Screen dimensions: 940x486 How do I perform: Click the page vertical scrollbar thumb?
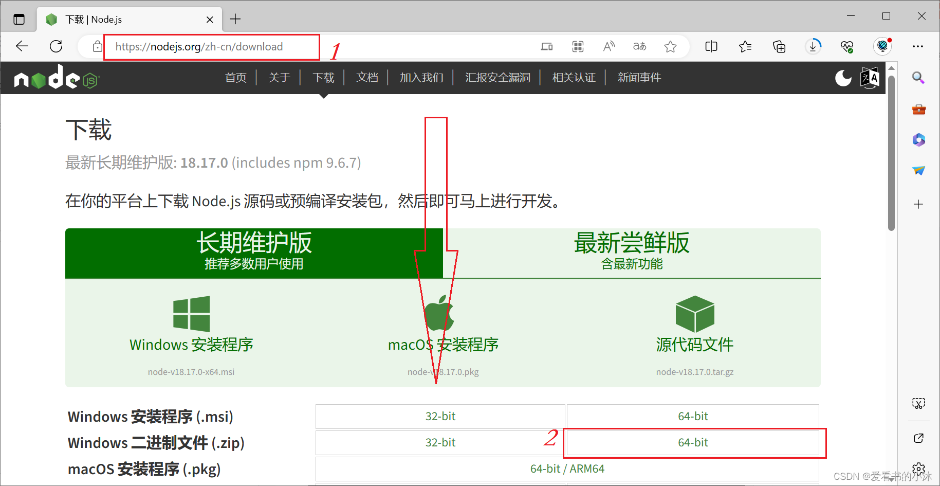coord(892,153)
